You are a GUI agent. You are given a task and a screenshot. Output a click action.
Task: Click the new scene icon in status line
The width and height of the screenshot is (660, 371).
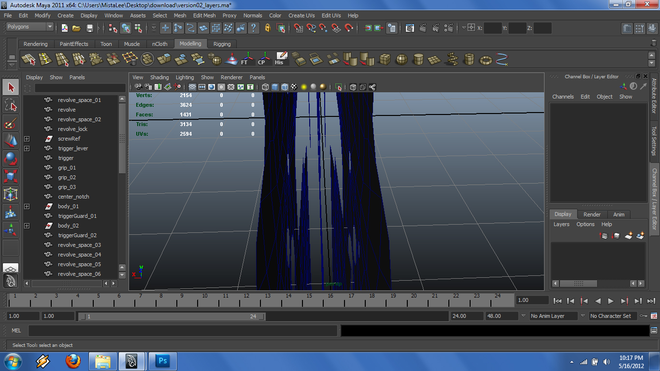coord(64,28)
